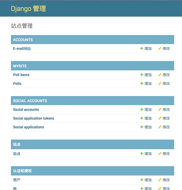Click pencil icon in Poll items row
Screen dimensions: 182x190
point(160,75)
